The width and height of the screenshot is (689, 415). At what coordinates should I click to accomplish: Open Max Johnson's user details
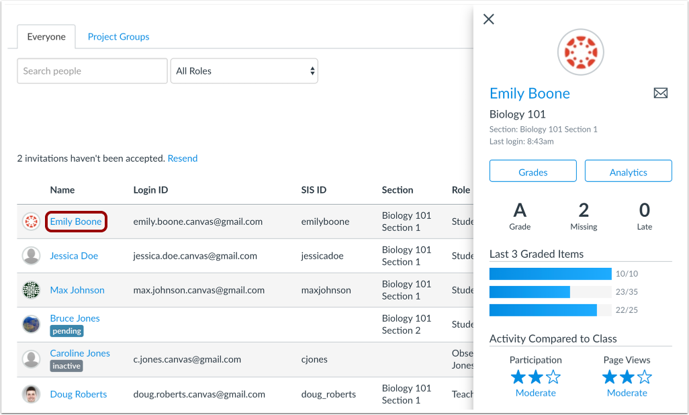pyautogui.click(x=77, y=290)
